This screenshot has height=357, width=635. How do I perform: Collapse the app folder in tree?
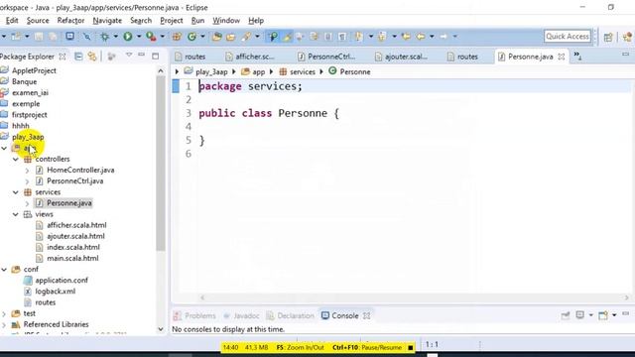coord(4,148)
